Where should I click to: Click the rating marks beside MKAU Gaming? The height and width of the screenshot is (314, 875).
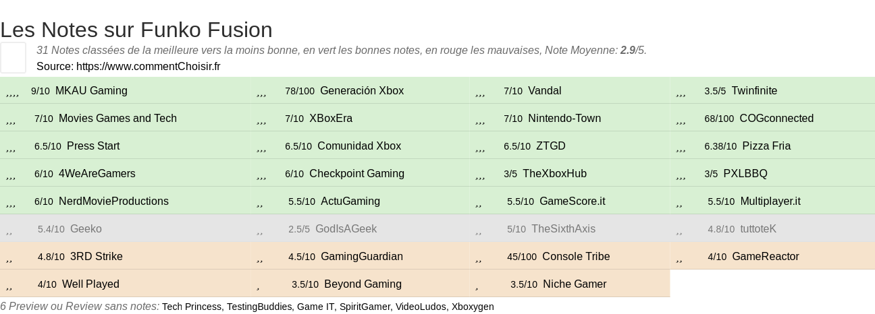click(12, 92)
